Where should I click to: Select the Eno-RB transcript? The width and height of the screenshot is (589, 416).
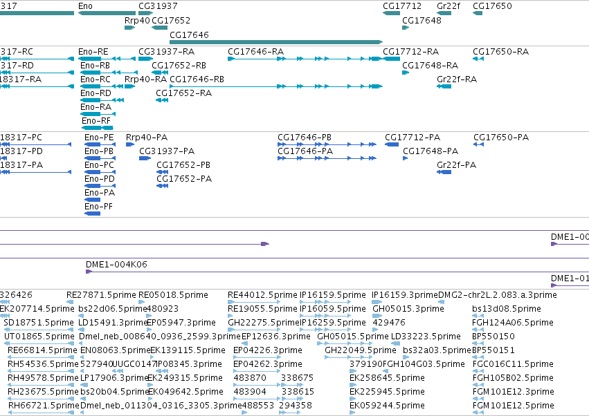coord(109,73)
